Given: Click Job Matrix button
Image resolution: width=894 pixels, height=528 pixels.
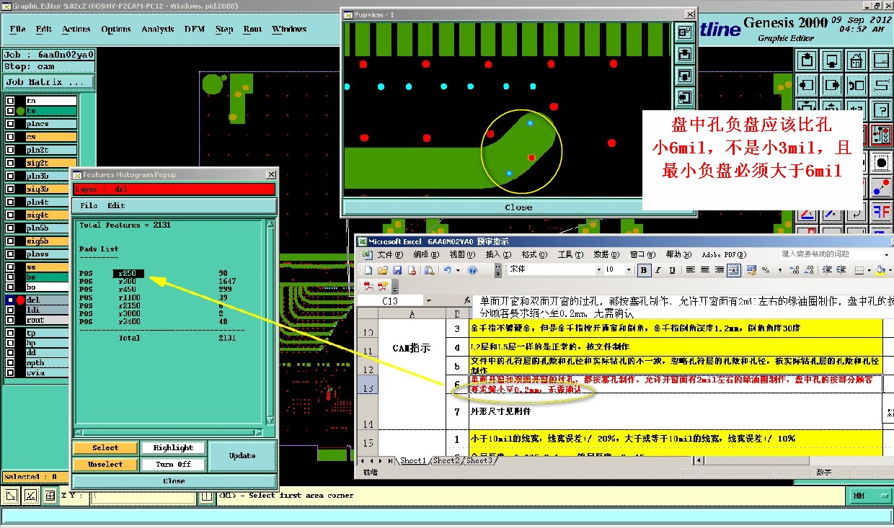Looking at the screenshot, I should coord(48,82).
